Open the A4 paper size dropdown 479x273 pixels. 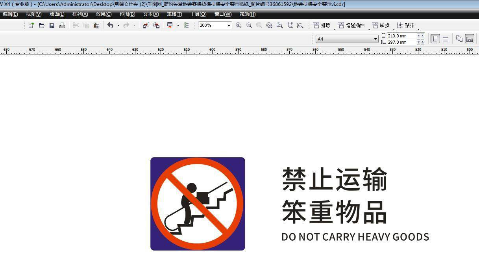(x=375, y=39)
